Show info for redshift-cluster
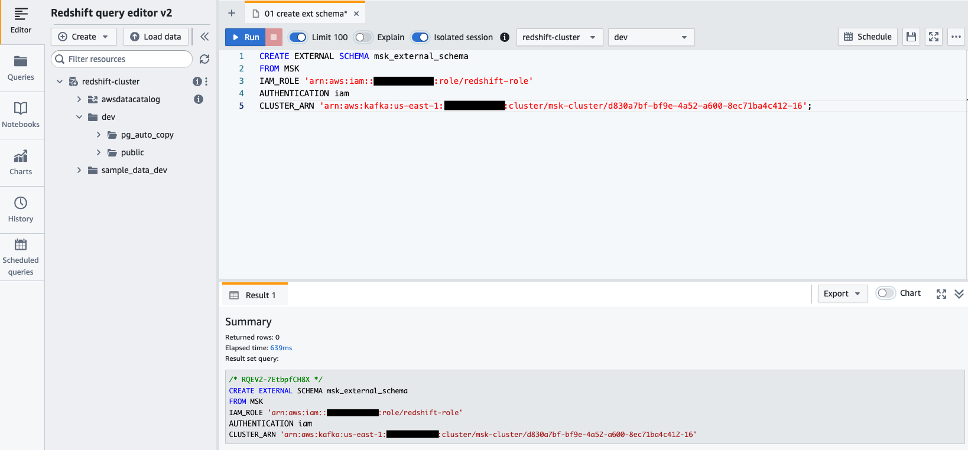Screen dimensions: 968x450 [x=197, y=81]
